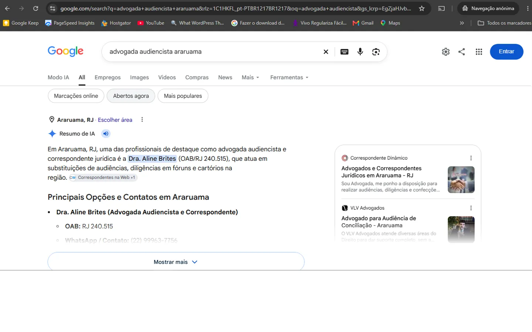The height and width of the screenshot is (332, 532).
Task: Open the Todos os marcadores folder
Action: coord(504,23)
